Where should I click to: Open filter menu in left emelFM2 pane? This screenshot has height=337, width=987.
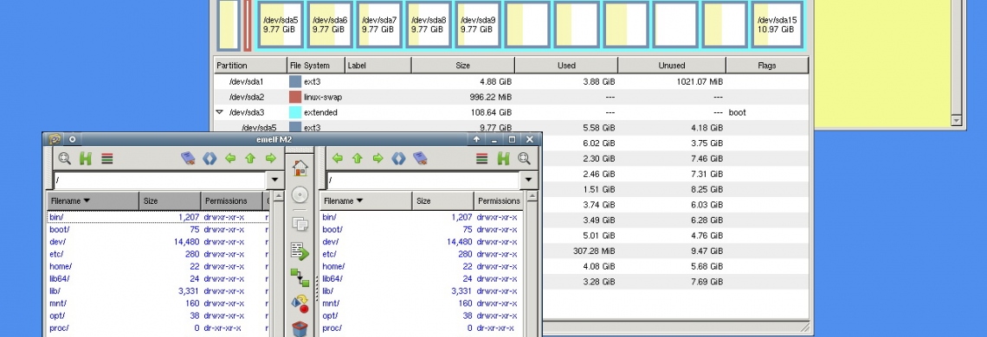107,158
